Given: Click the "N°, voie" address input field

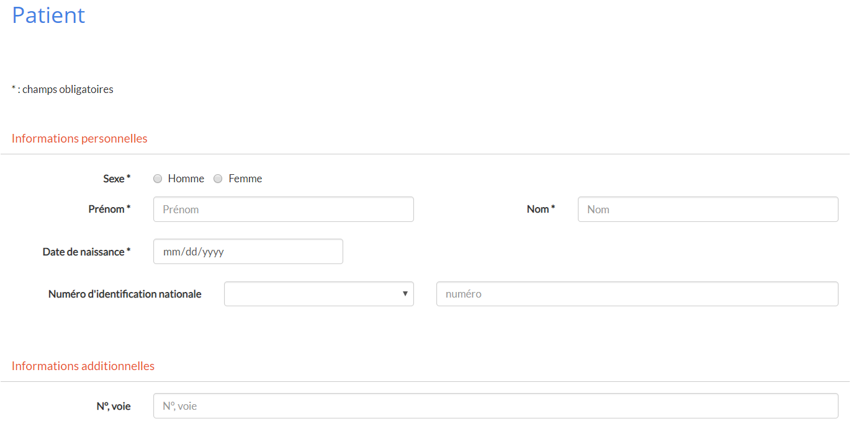Looking at the screenshot, I should pyautogui.click(x=495, y=406).
